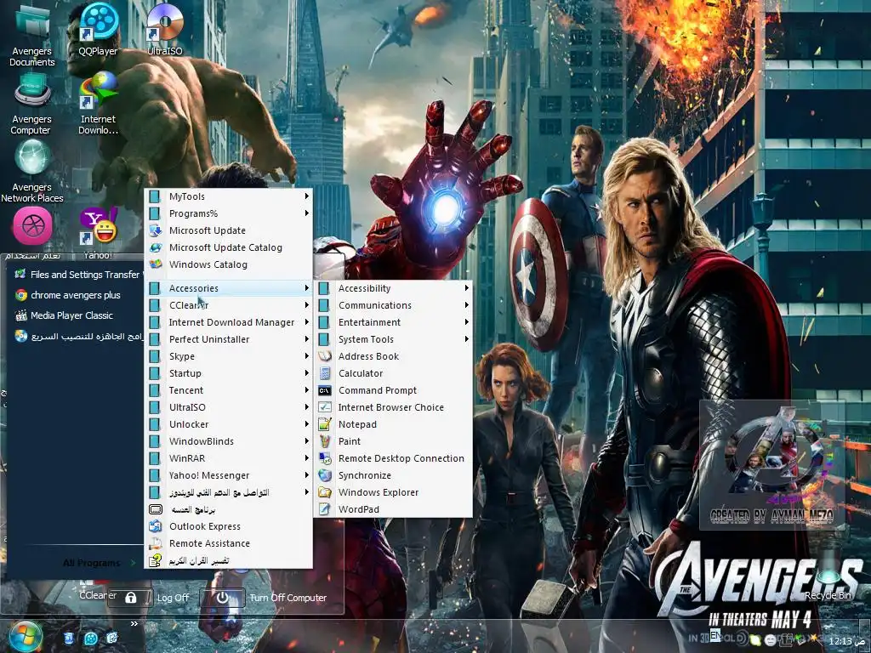Click Turn Off Computer label
871x653 pixels.
(x=287, y=598)
